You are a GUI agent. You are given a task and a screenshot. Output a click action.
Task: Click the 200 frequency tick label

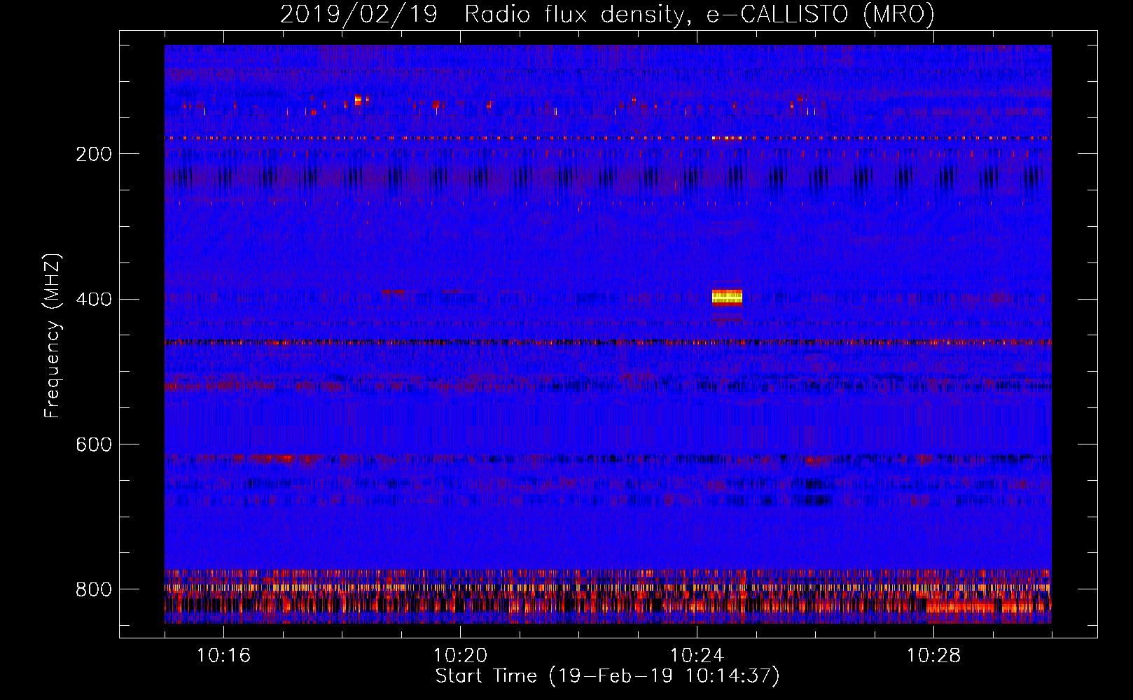point(94,154)
